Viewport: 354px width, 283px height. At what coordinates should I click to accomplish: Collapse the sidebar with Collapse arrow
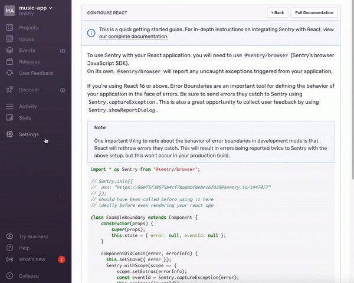tap(9, 276)
